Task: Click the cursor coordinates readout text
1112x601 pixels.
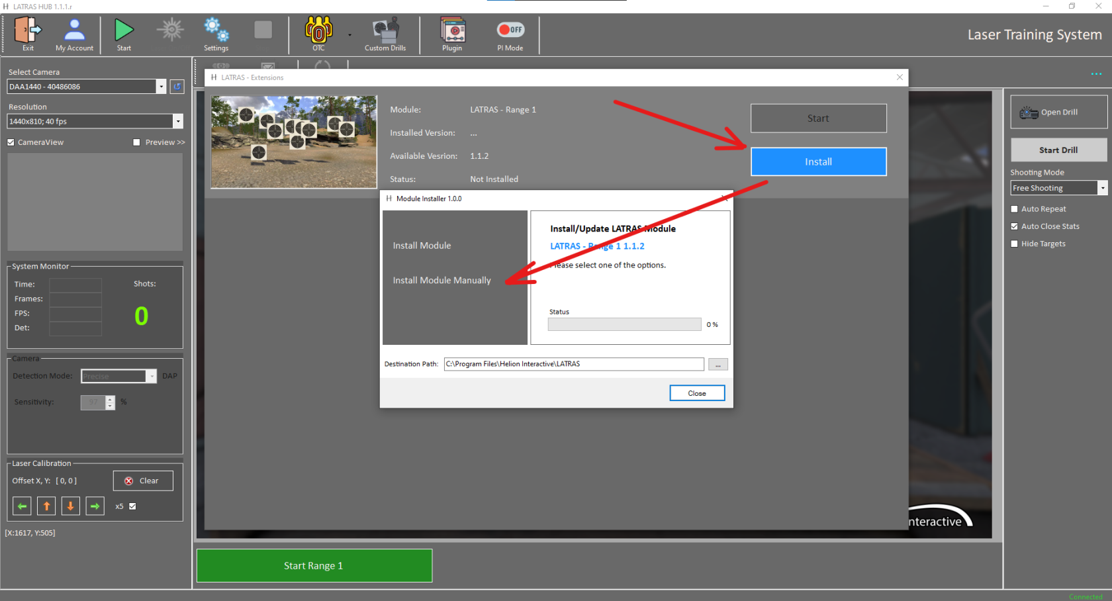Action: [x=30, y=533]
